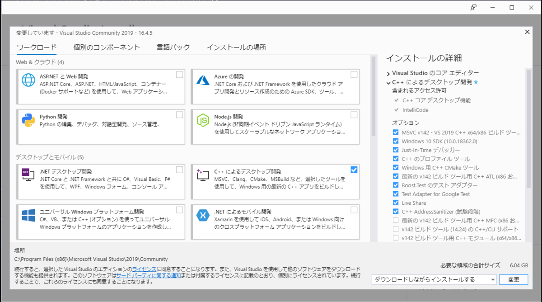
Task: Click the C++ desktop development icon
Action: pyautogui.click(x=202, y=175)
